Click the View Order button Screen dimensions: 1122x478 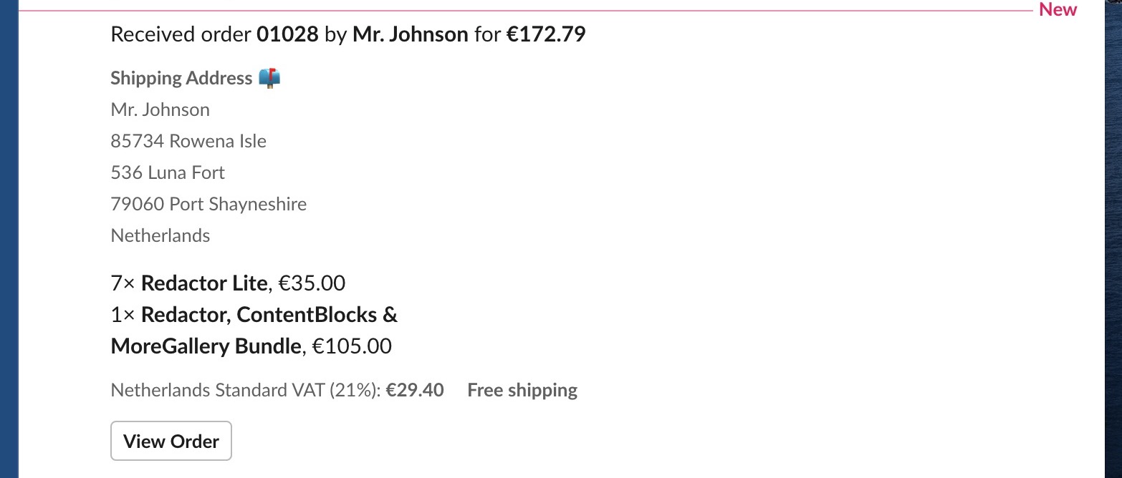pyautogui.click(x=171, y=441)
